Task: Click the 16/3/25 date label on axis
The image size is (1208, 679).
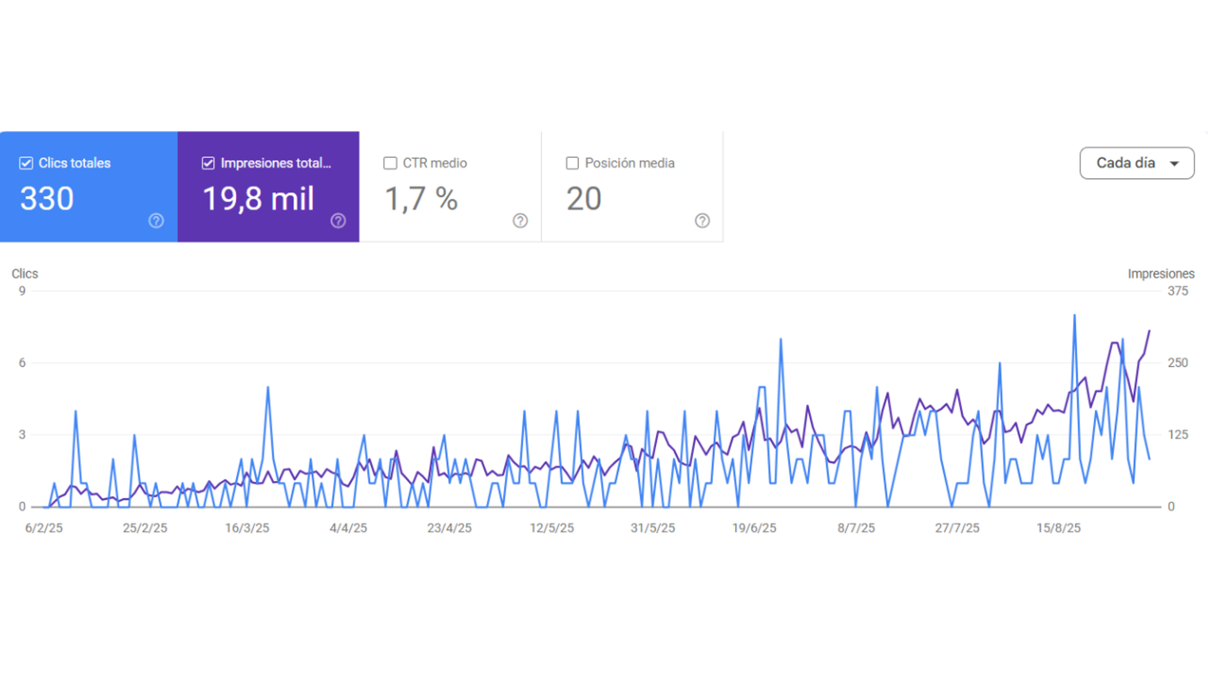Action: (247, 528)
